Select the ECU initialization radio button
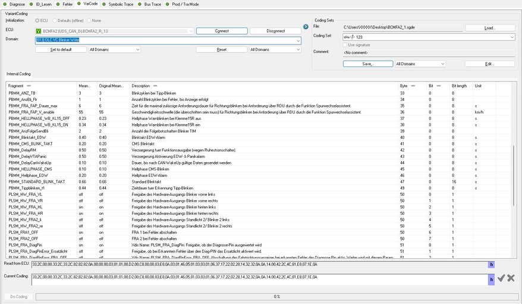The width and height of the screenshot is (522, 304). [x=37, y=21]
